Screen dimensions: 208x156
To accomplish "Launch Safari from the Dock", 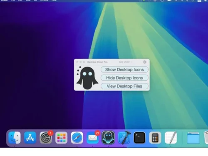I will [77, 138].
